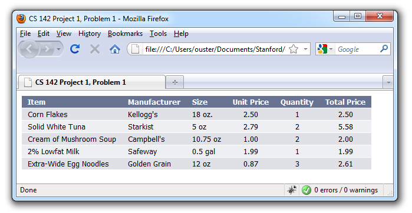Screen dimensions: 412x213
Task: Click the Unit Price column header
Action: 251,102
